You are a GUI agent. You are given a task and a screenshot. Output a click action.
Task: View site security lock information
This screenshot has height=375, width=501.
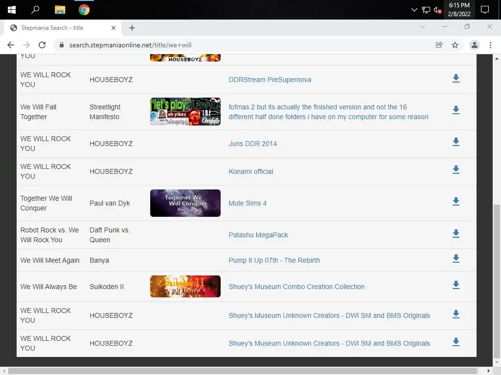62,45
